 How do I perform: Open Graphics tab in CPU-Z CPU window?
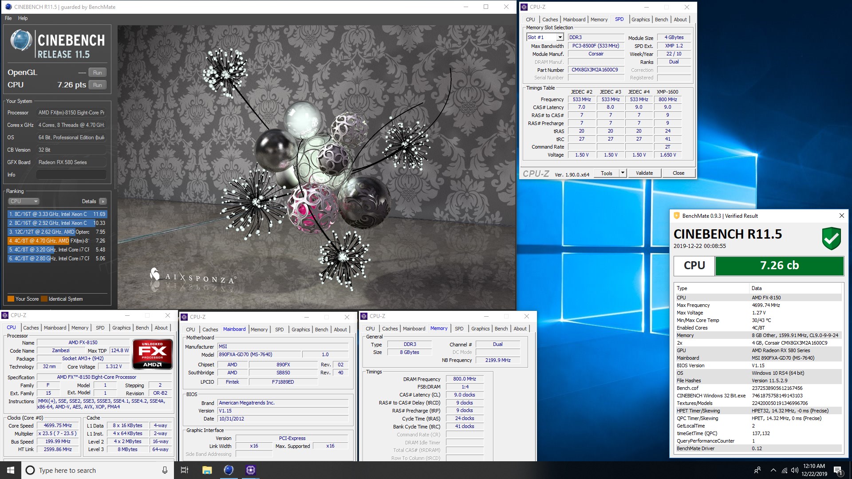[122, 328]
